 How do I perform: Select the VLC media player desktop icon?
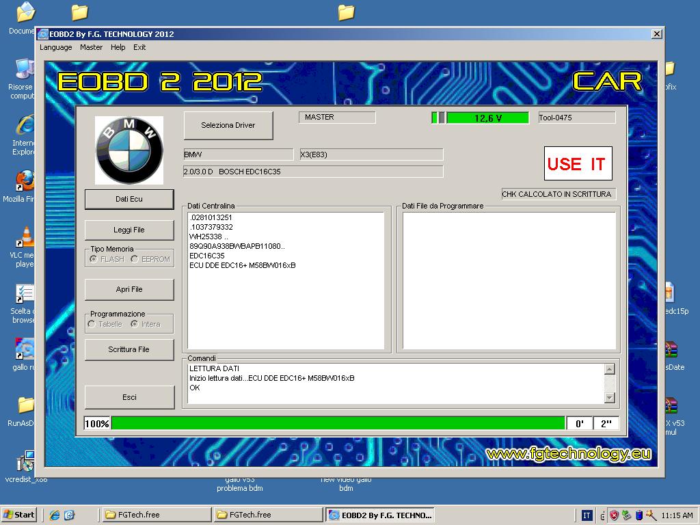[x=25, y=237]
